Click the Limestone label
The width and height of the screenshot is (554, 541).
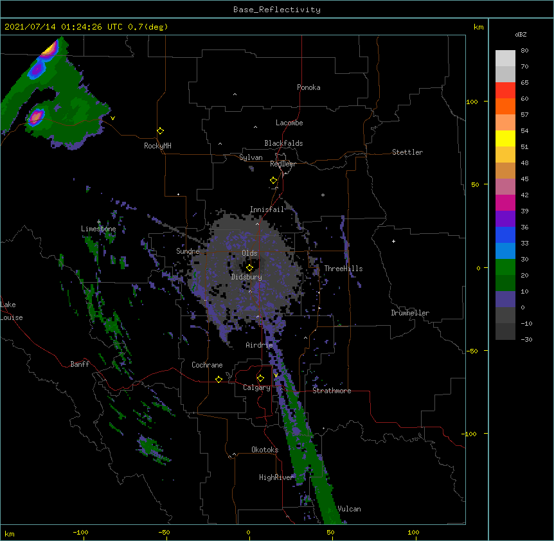tap(98, 229)
